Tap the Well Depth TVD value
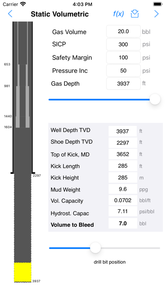The image size is (165, 292). click(123, 131)
